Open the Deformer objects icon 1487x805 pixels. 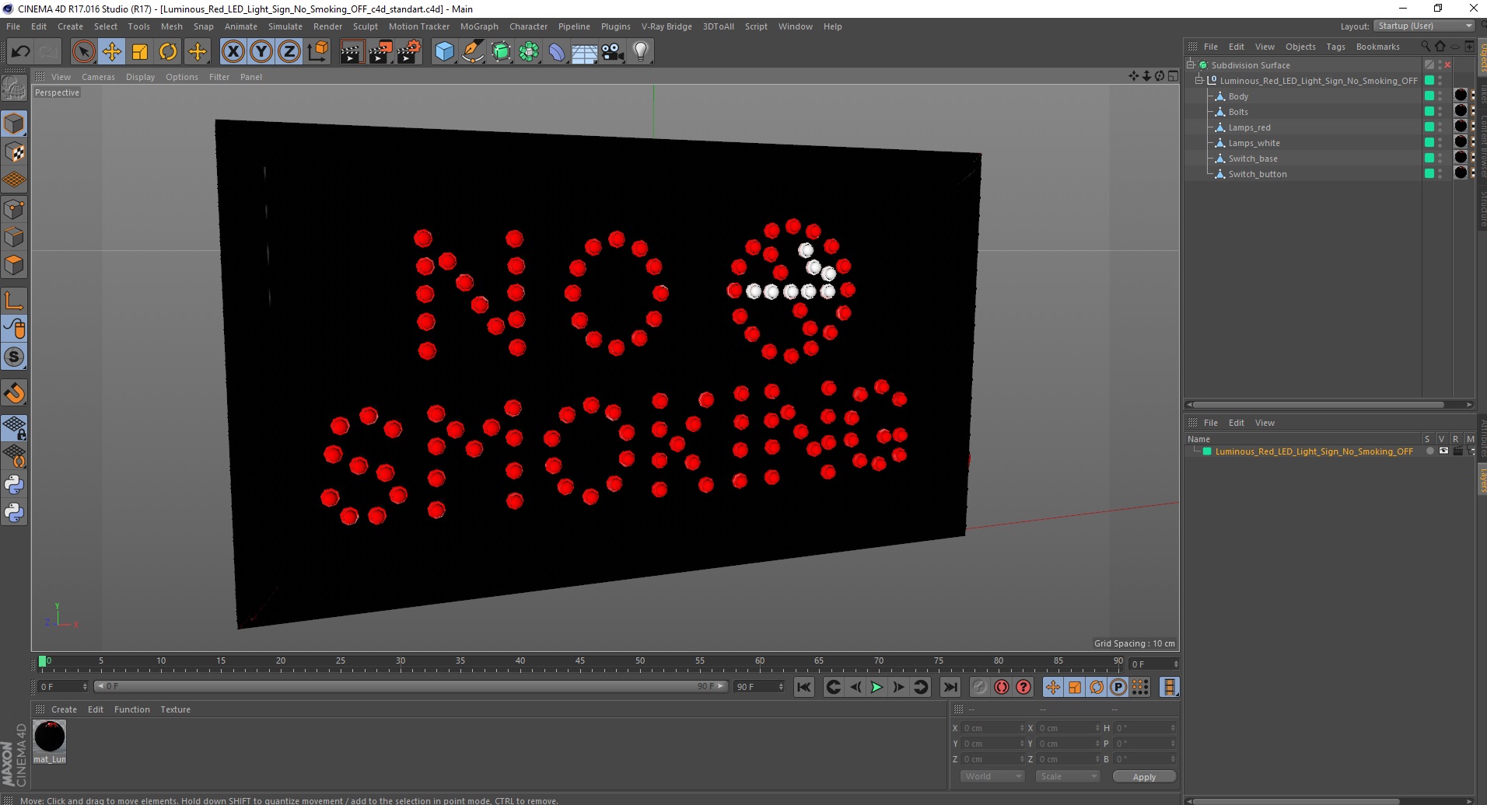pyautogui.click(x=557, y=52)
